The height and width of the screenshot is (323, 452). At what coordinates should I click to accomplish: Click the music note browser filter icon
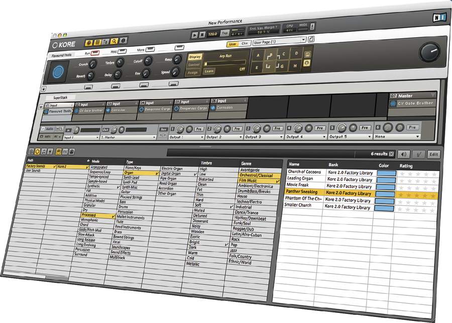tap(44, 151)
